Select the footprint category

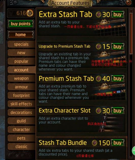21,95
